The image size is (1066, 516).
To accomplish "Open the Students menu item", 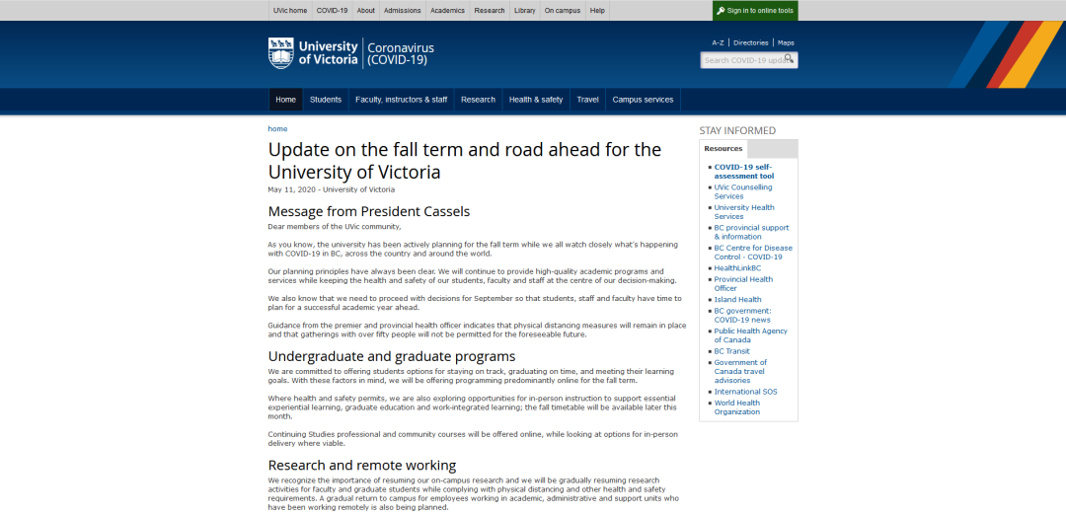I will click(326, 100).
